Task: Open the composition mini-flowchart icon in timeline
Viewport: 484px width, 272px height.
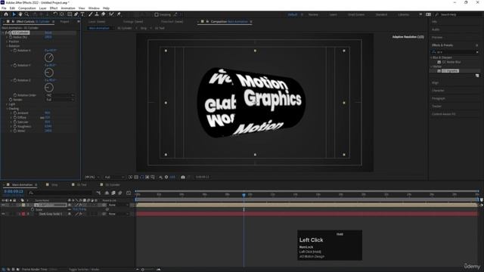Action: click(x=98, y=193)
